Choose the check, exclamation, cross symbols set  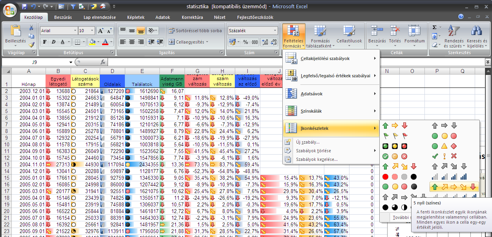coord(444,156)
